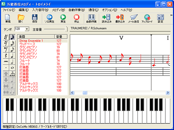Image resolution: width=174 pixels, height=130 pixels.
Task: Click the 読み込み import from phone icon
Action: click(106, 18)
